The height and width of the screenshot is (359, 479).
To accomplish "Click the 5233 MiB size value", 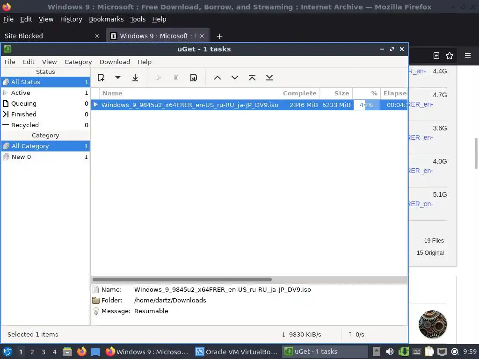I will pos(336,105).
